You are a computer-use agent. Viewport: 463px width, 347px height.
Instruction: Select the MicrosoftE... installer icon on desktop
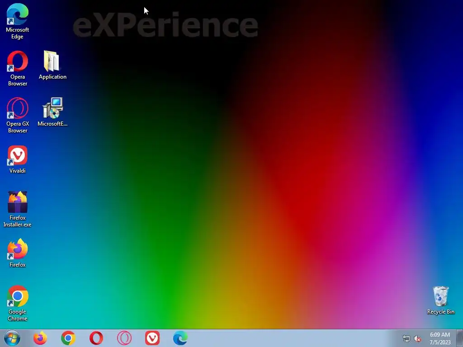coord(52,112)
